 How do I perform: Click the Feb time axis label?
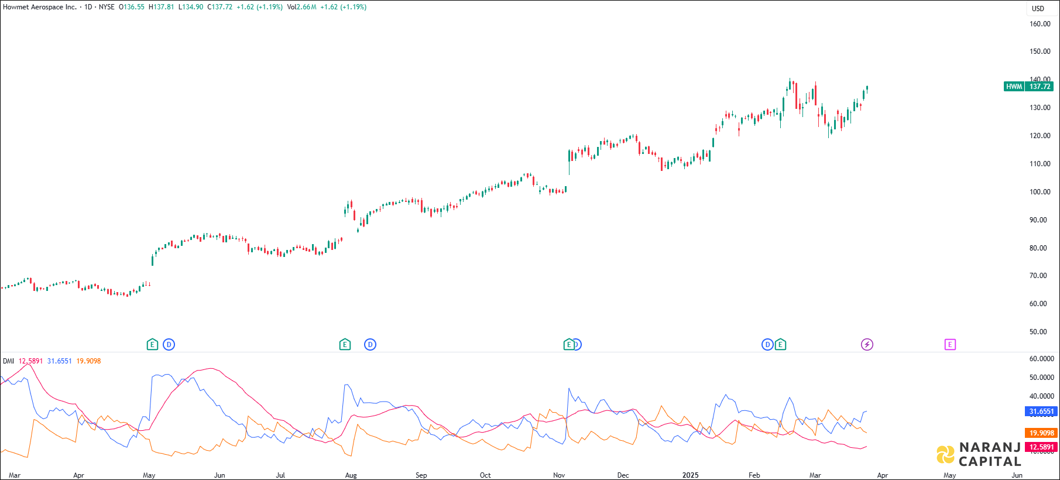754,475
